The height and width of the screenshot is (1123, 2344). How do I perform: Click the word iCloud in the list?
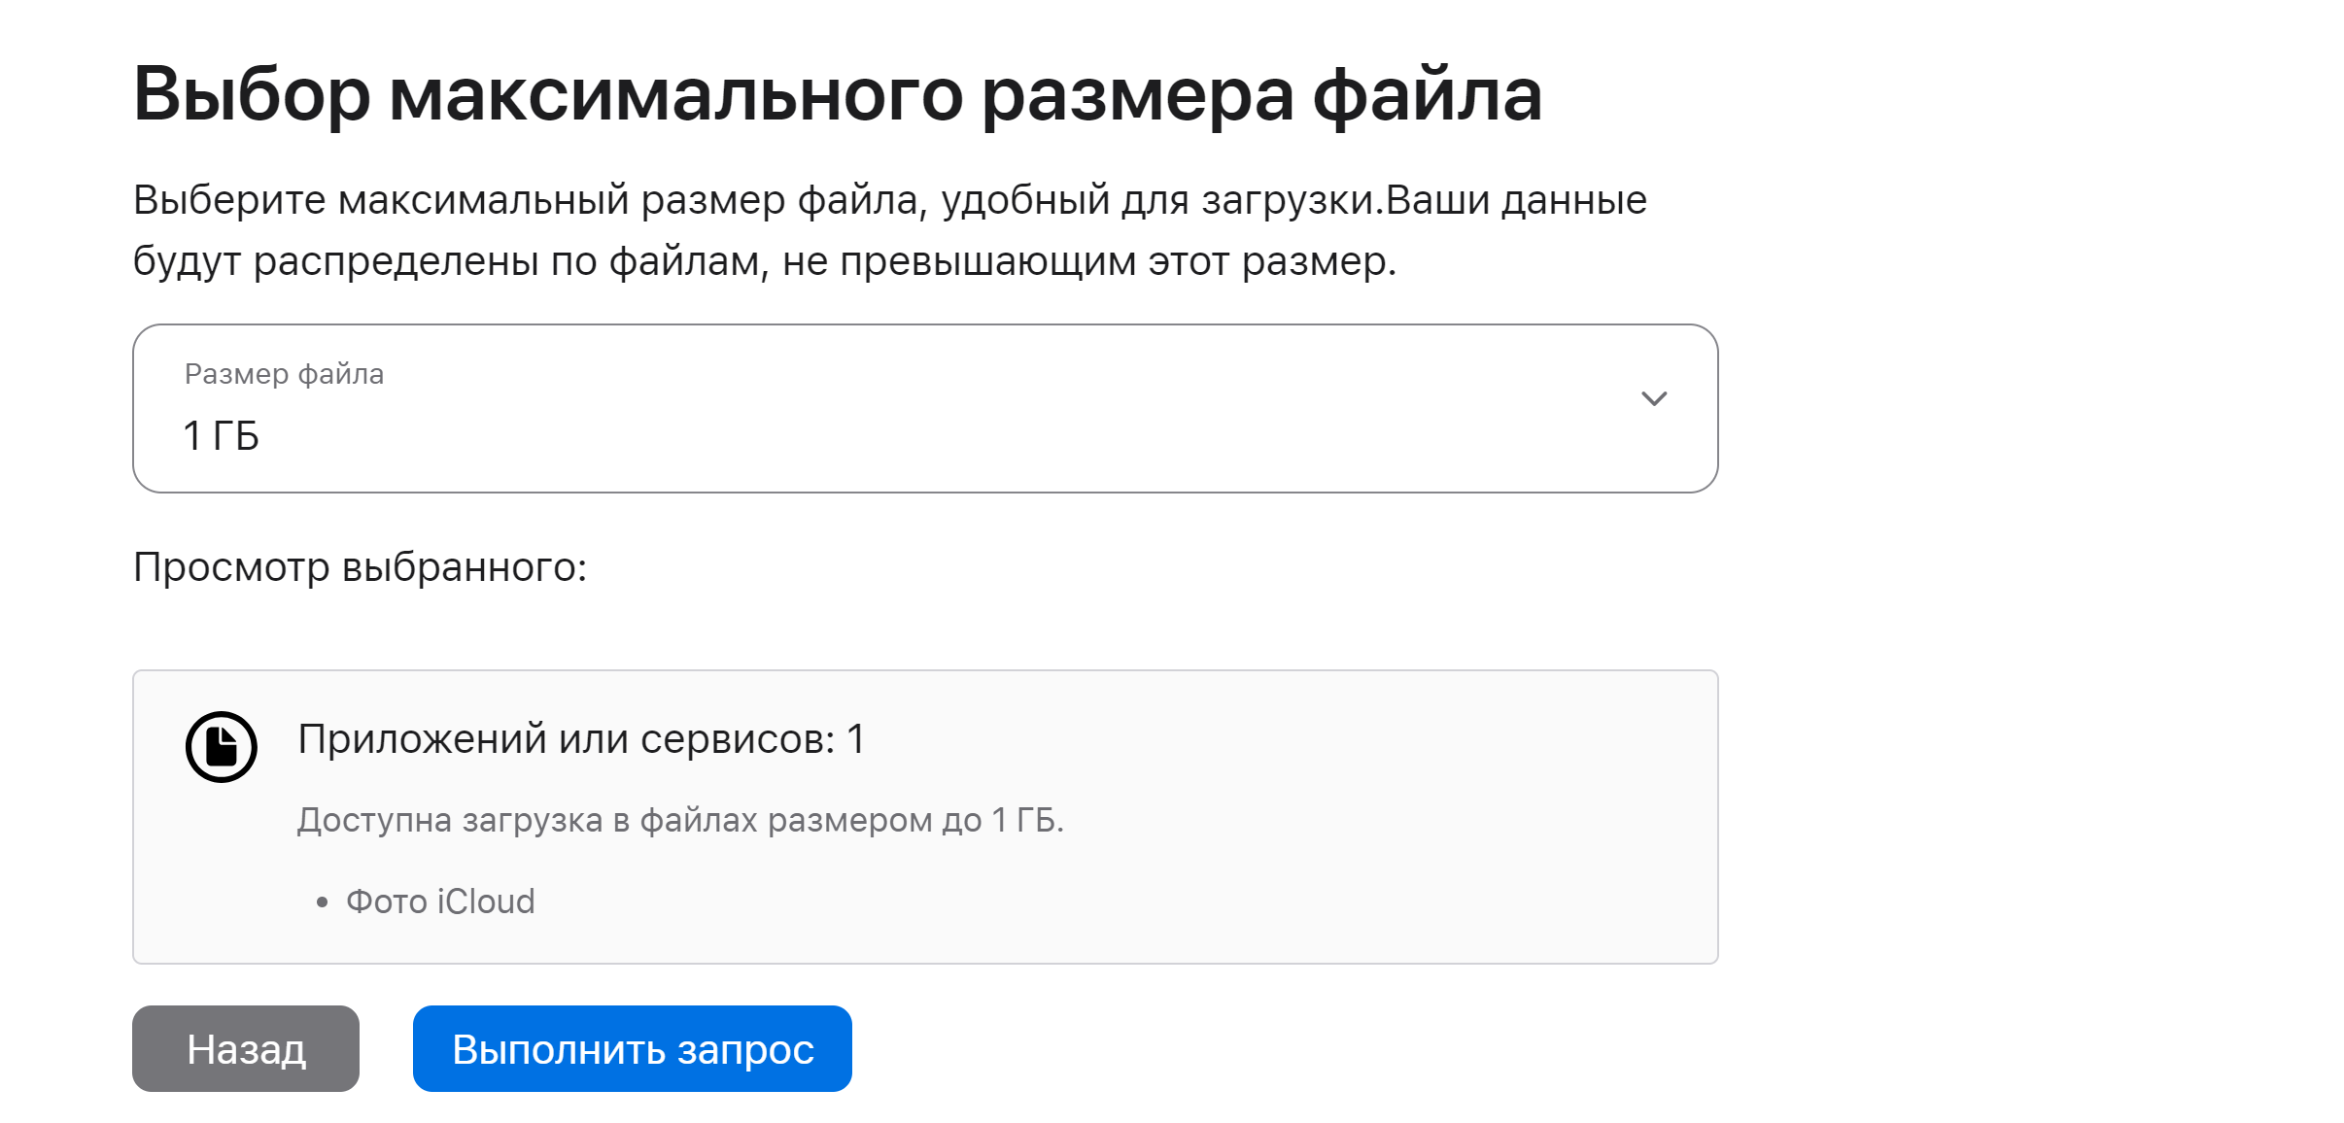[x=486, y=902]
